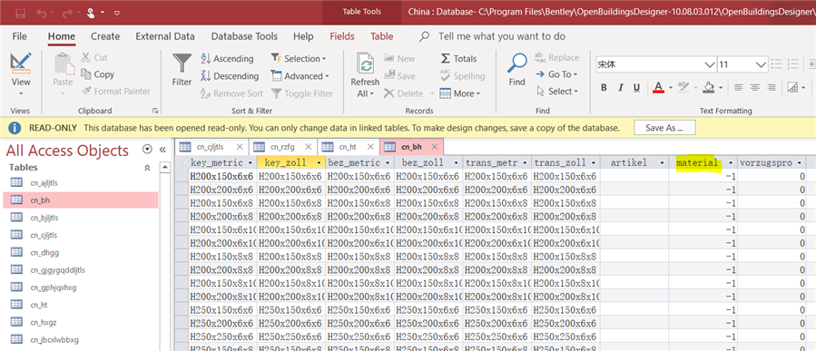
Task: Click the Touch/Mouse mode icon
Action: click(x=91, y=13)
